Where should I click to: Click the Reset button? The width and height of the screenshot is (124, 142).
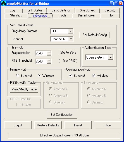[x=78, y=125]
